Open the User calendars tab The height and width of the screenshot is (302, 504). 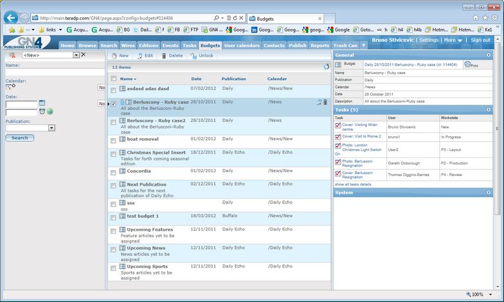[x=242, y=45]
